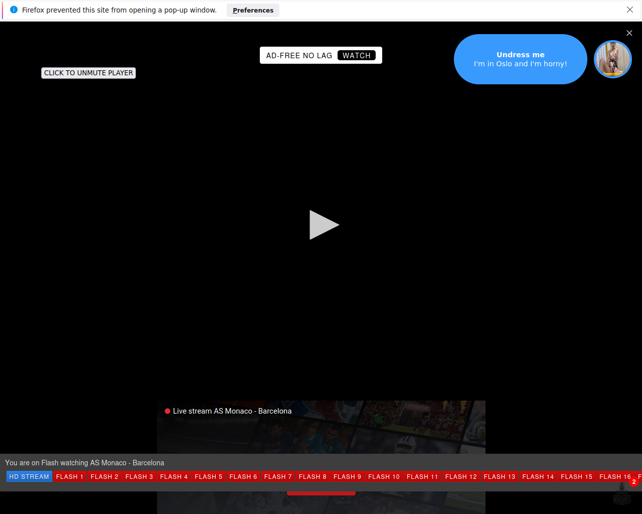This screenshot has width=642, height=514.
Task: Switch to the FLASH 8 stream
Action: point(312,476)
